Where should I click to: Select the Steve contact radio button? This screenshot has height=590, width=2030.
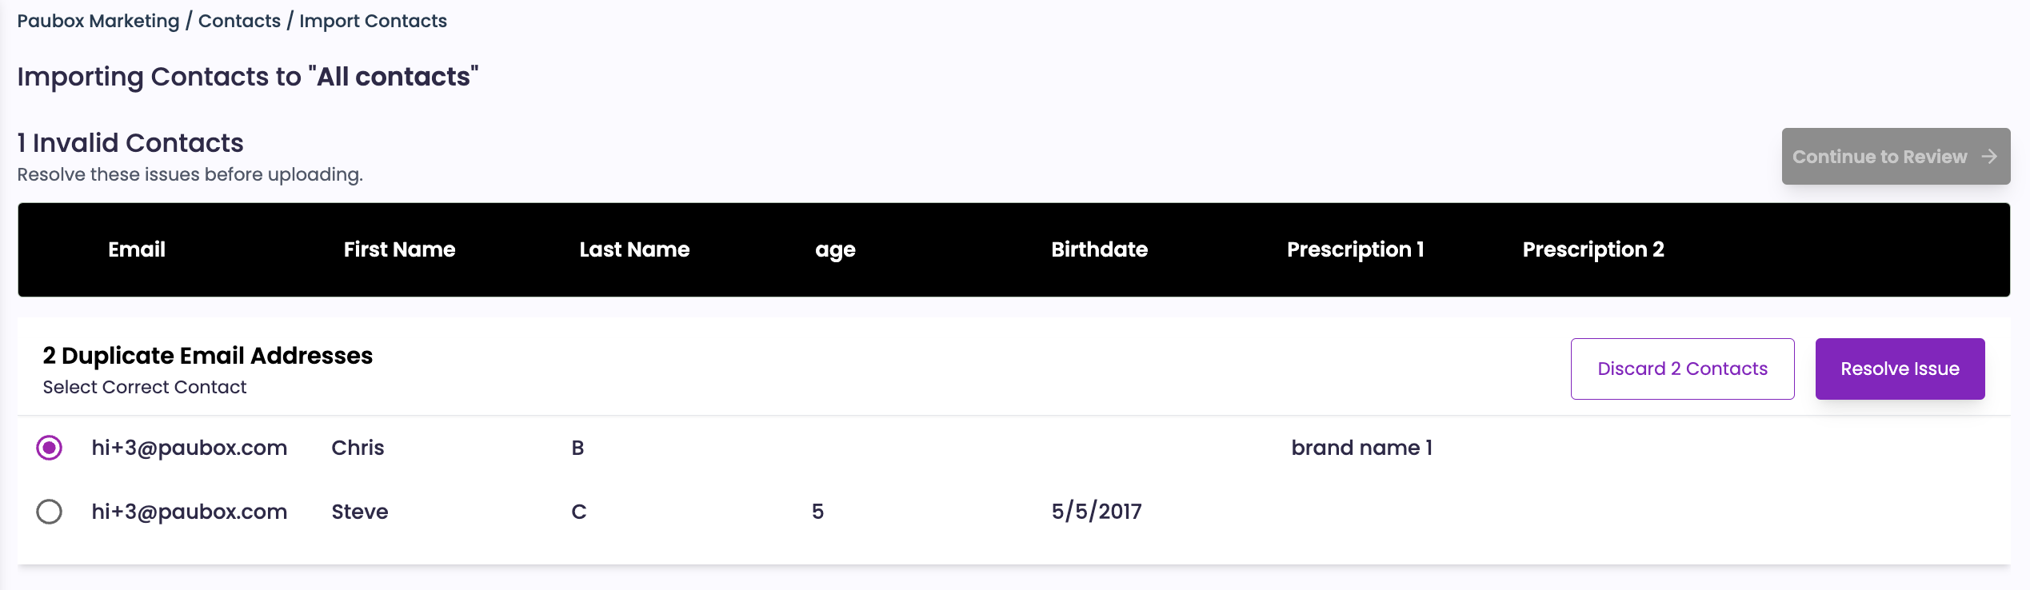[x=50, y=512]
